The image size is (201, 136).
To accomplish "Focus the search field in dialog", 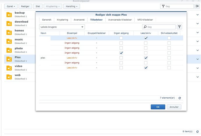I will click(x=159, y=27).
